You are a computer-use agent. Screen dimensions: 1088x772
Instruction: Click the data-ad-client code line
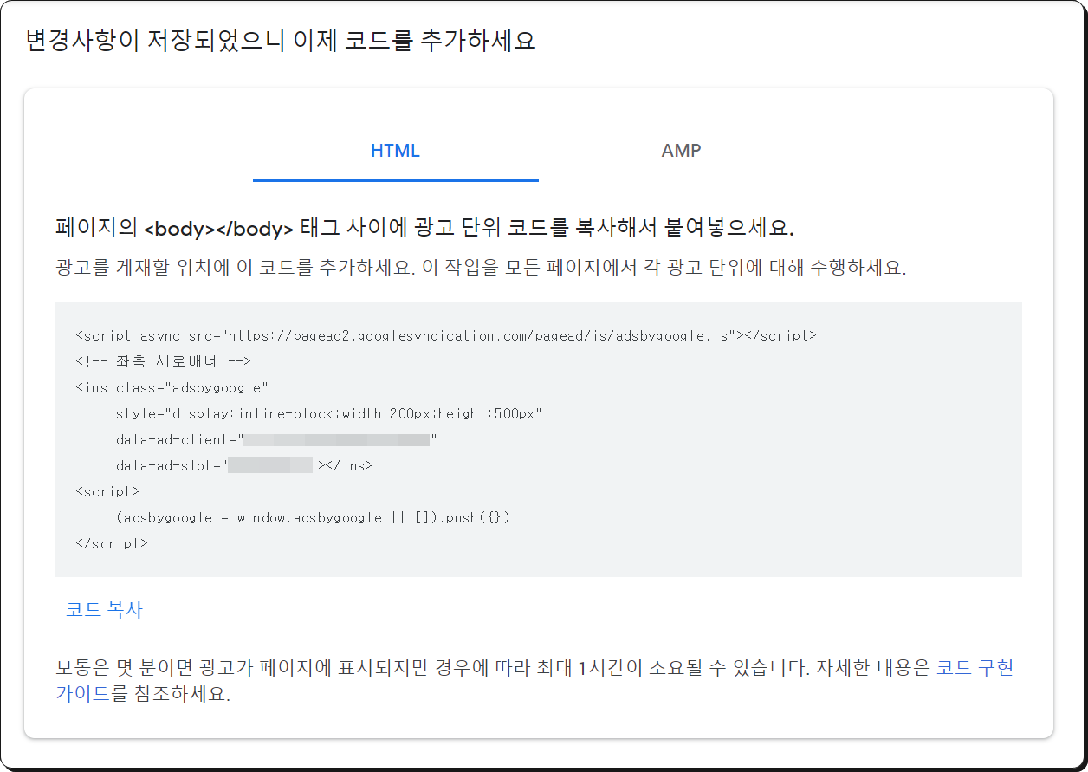pyautogui.click(x=276, y=440)
